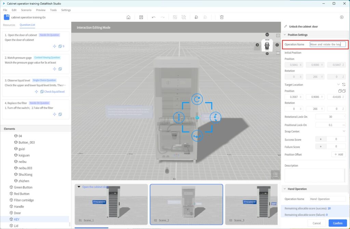This screenshot has width=350, height=229.
Task: Select the KEY element in the tree
Action: pos(16,219)
